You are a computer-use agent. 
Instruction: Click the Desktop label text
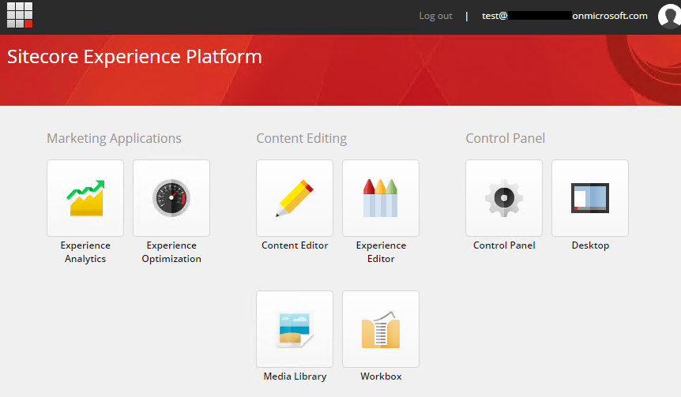[x=590, y=245]
